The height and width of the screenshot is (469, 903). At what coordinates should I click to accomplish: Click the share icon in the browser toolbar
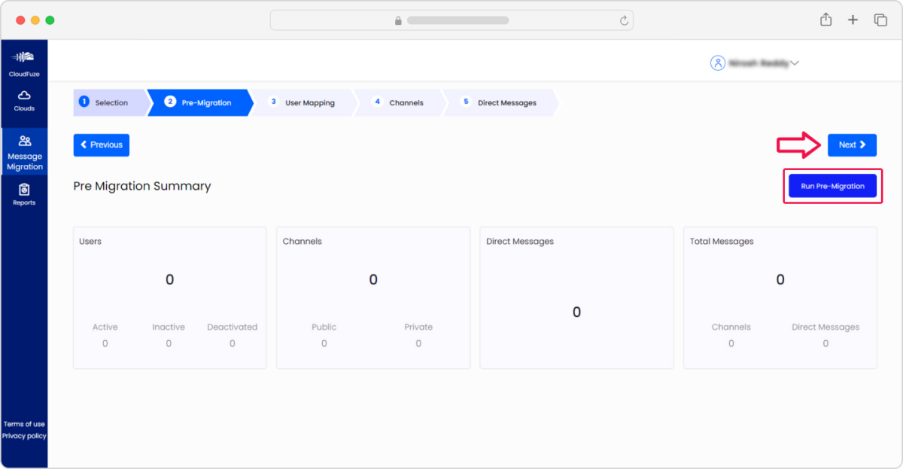point(825,20)
